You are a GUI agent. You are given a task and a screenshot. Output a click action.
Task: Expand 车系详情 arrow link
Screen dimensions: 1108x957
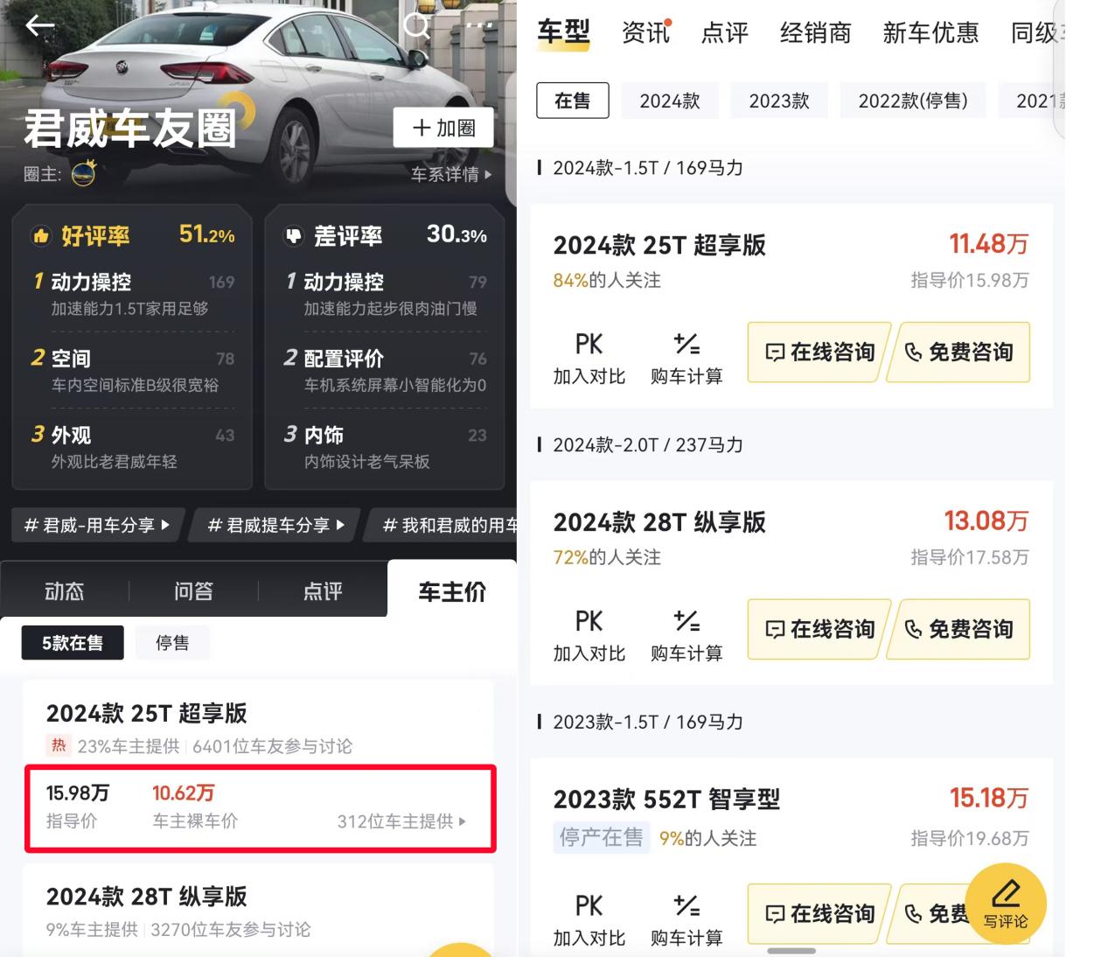point(451,174)
